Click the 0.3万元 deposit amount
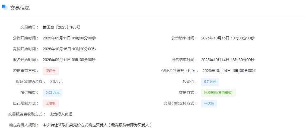The width and height of the screenshot is (306, 135). (56, 81)
